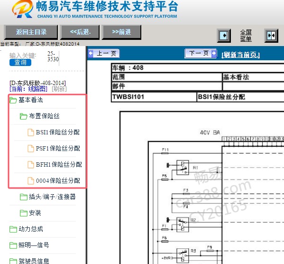Click relay R2 symbol in wiring diagram

click(183, 225)
